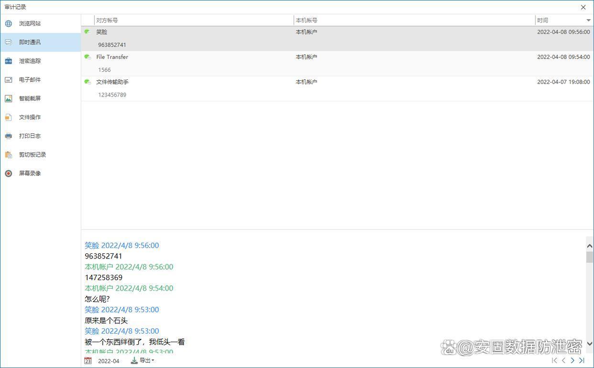594x368 pixels.
Task: Click message 被一个东西绊倒了，我低头一看
Action: coord(135,342)
